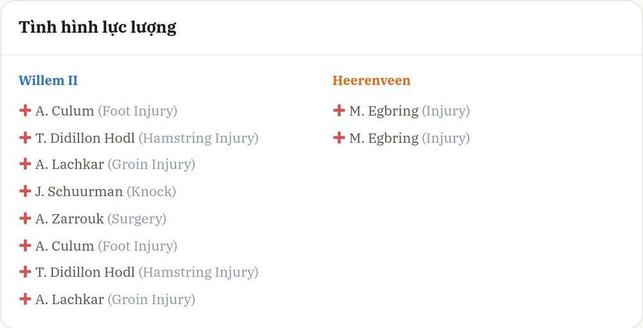The height and width of the screenshot is (328, 643).
Task: Select the first M. Egbring player name
Action: click(384, 111)
